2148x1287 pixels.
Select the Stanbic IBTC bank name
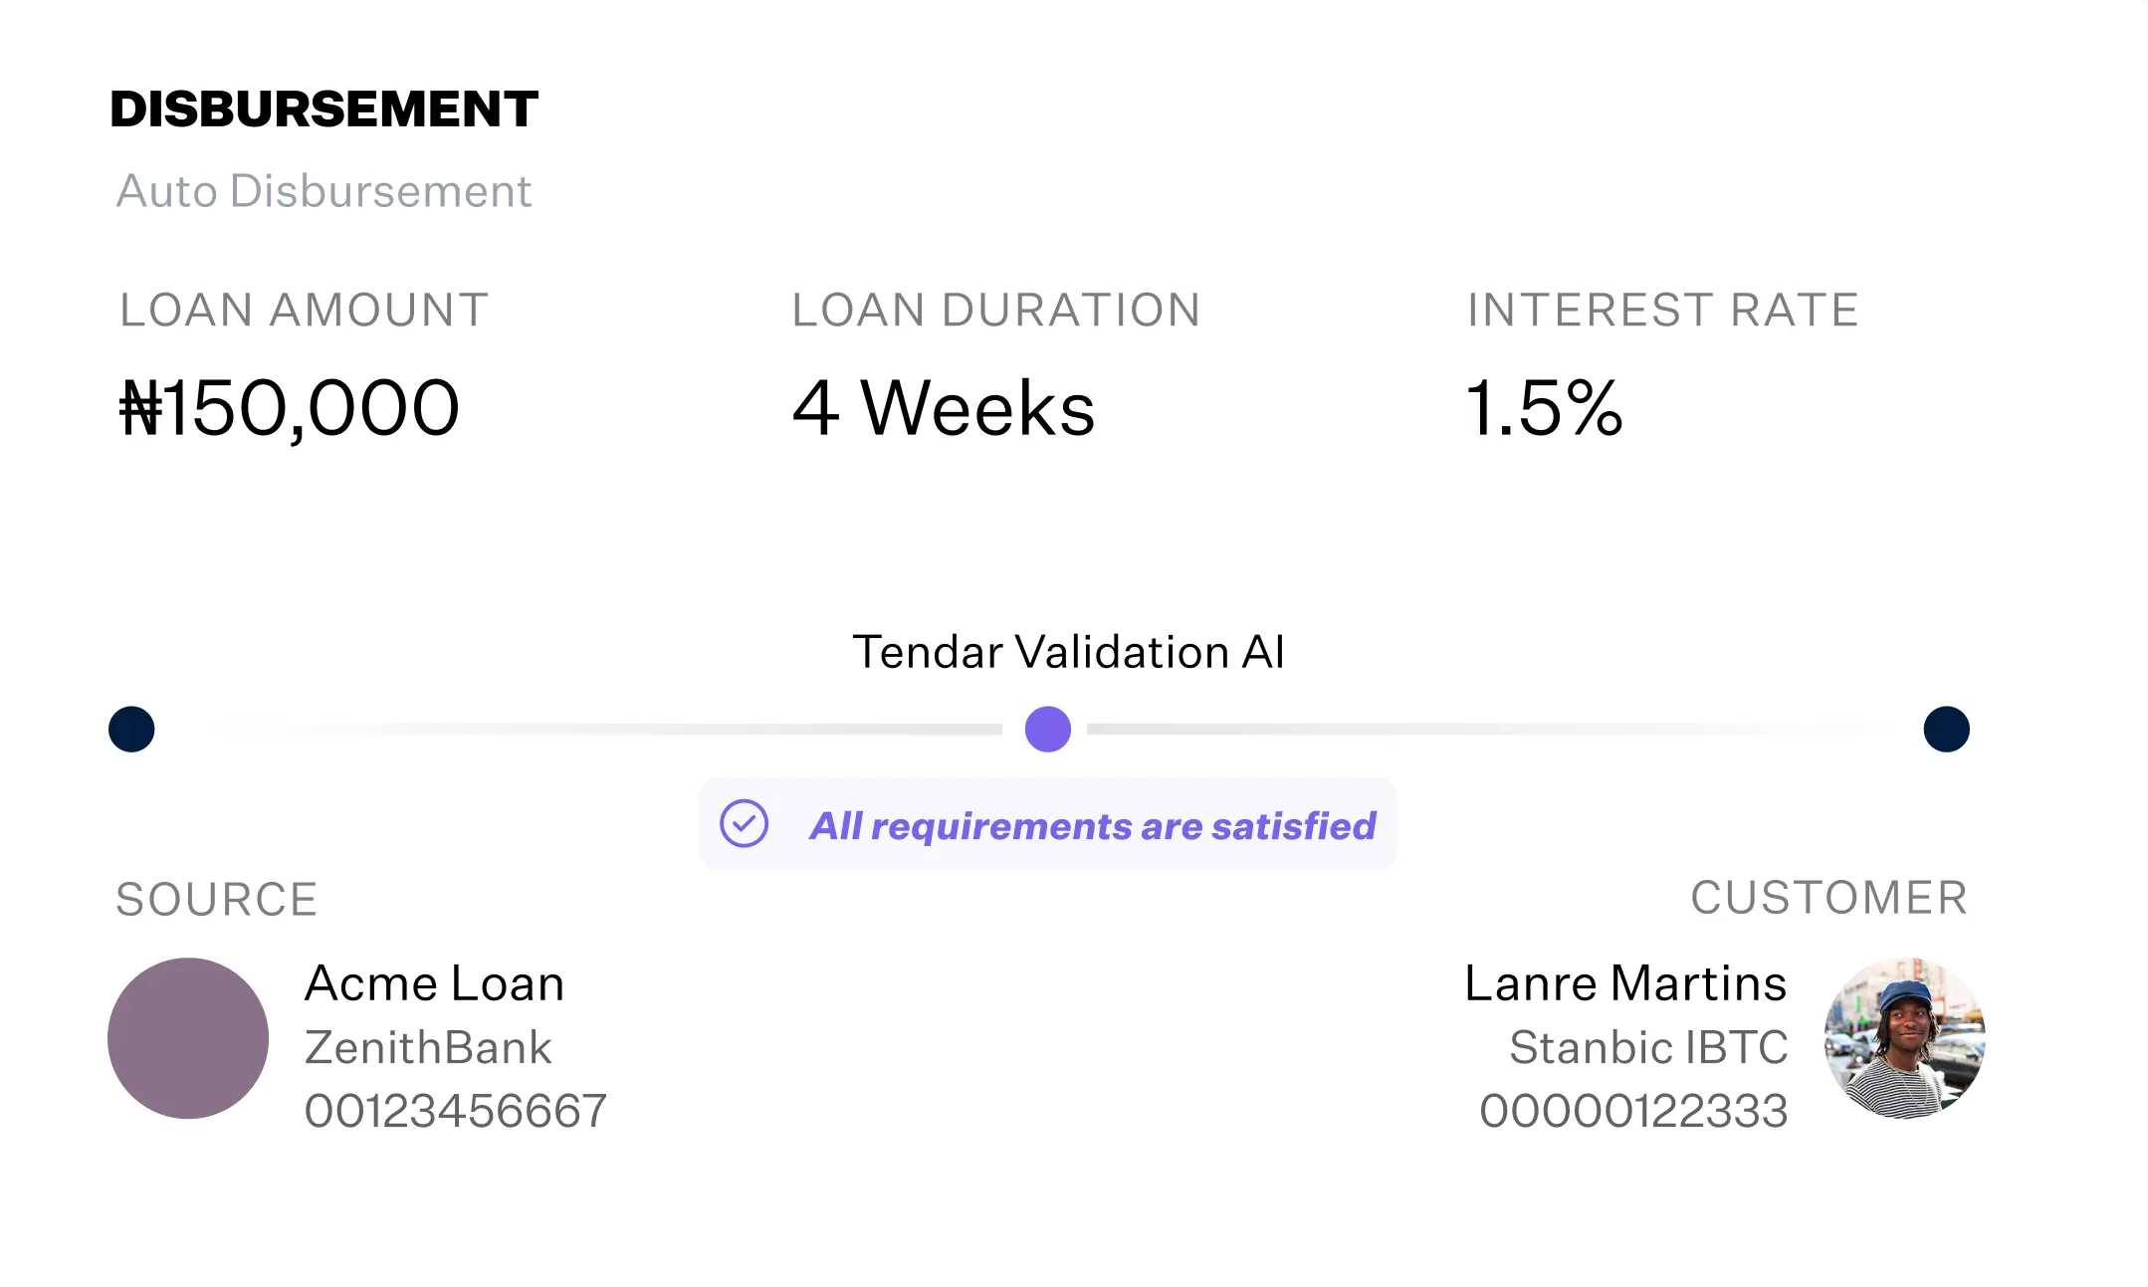click(x=1648, y=1047)
